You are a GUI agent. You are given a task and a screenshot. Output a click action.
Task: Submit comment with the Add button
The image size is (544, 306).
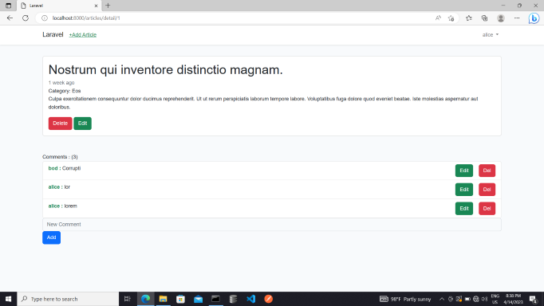tap(51, 237)
